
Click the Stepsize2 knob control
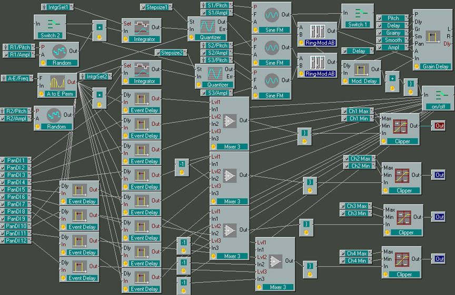(x=171, y=53)
